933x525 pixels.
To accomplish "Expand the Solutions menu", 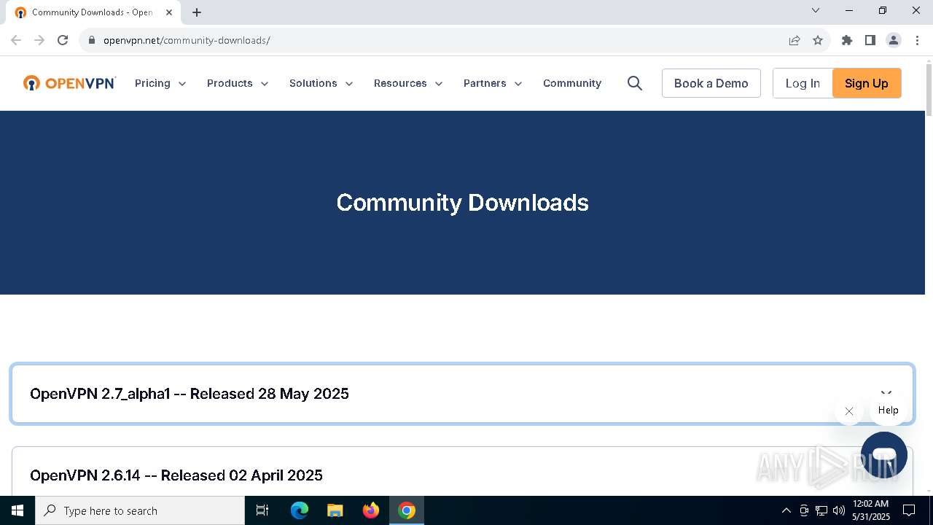I will [321, 83].
